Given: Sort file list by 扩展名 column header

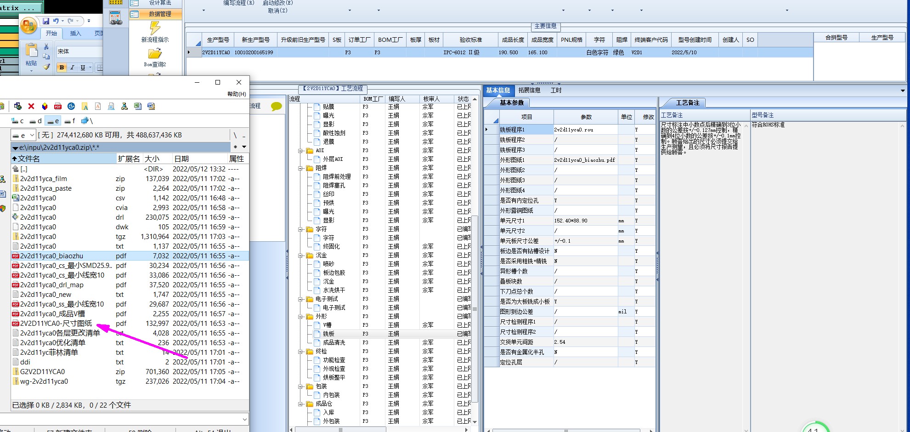Looking at the screenshot, I should tap(129, 159).
